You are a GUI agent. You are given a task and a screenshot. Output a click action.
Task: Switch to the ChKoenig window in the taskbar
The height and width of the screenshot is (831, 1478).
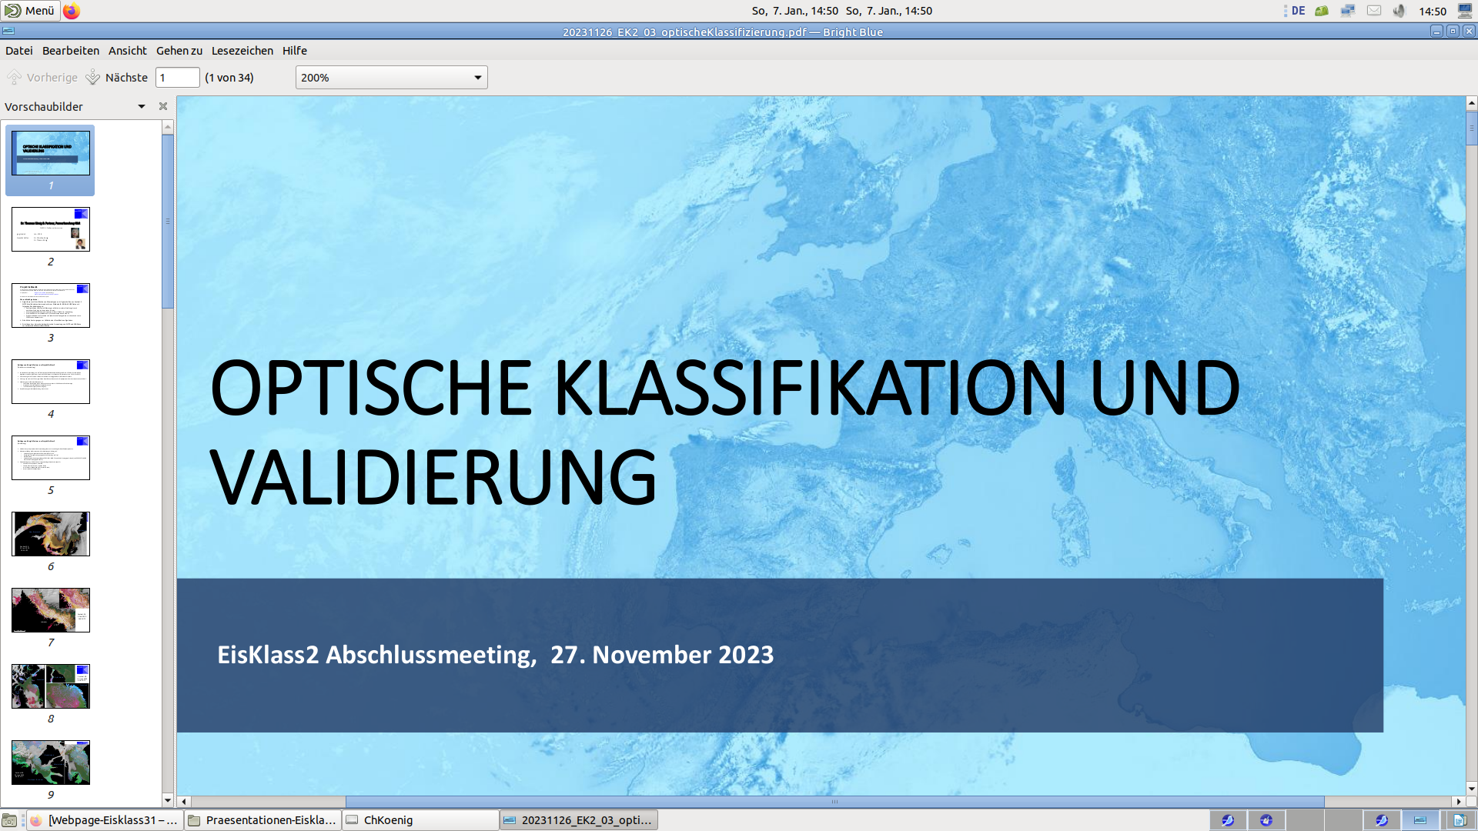(x=420, y=820)
